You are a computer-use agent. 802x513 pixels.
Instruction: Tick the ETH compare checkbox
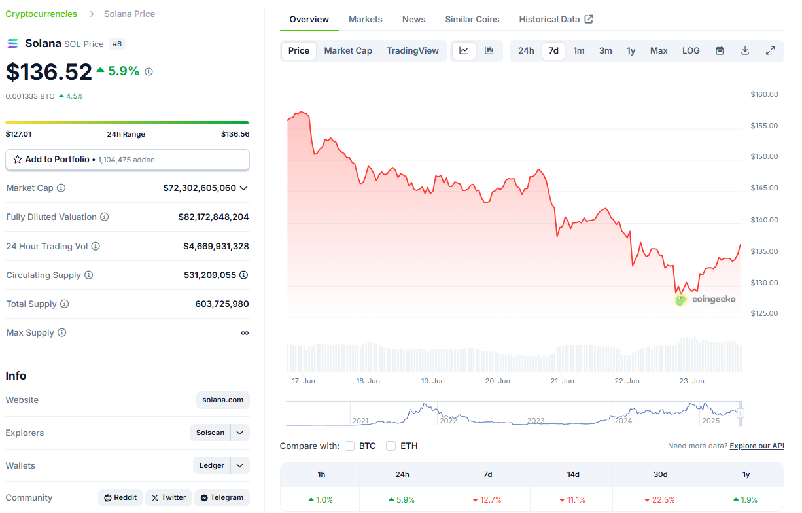coord(391,446)
